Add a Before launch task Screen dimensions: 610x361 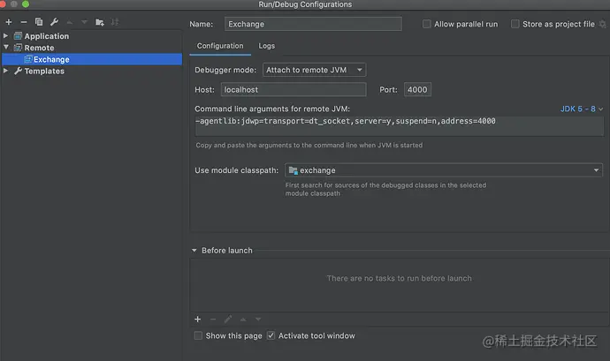coord(198,320)
